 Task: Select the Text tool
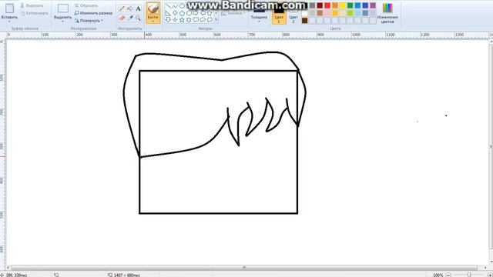click(x=138, y=8)
